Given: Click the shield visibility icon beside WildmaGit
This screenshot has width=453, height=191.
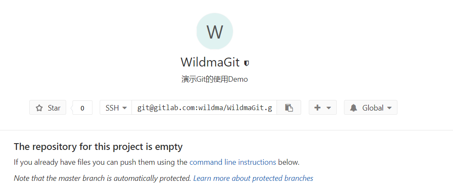Looking at the screenshot, I should 246,63.
